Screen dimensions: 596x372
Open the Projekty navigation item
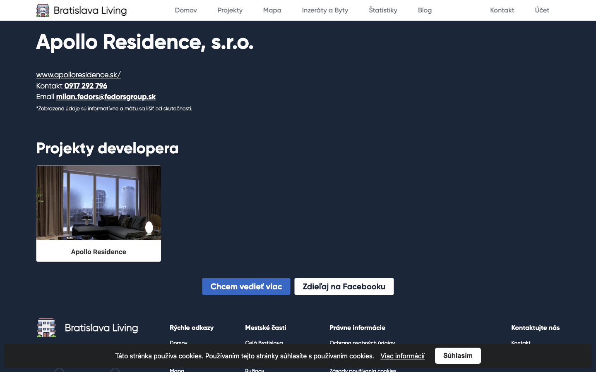point(230,10)
